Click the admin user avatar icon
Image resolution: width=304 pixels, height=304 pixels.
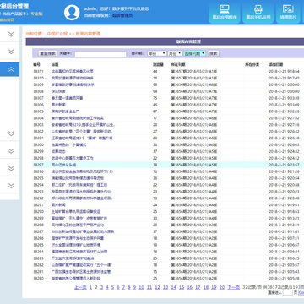tap(72, 13)
